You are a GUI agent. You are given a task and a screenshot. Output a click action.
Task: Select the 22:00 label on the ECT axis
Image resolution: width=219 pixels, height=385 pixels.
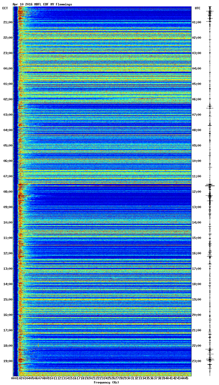coord(8,38)
